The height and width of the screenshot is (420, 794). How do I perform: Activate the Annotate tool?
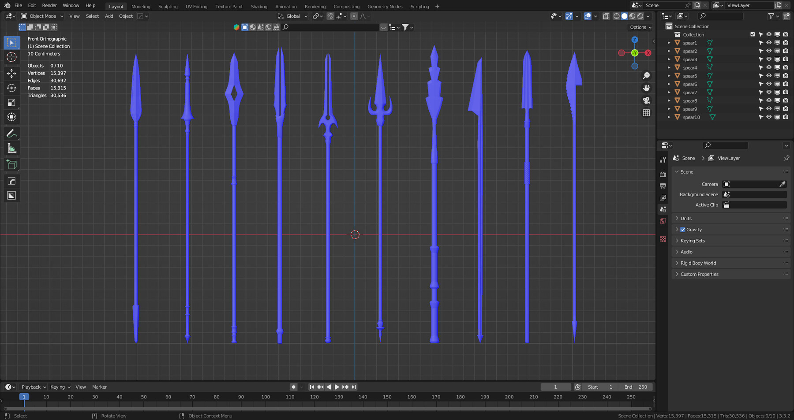tap(11, 133)
